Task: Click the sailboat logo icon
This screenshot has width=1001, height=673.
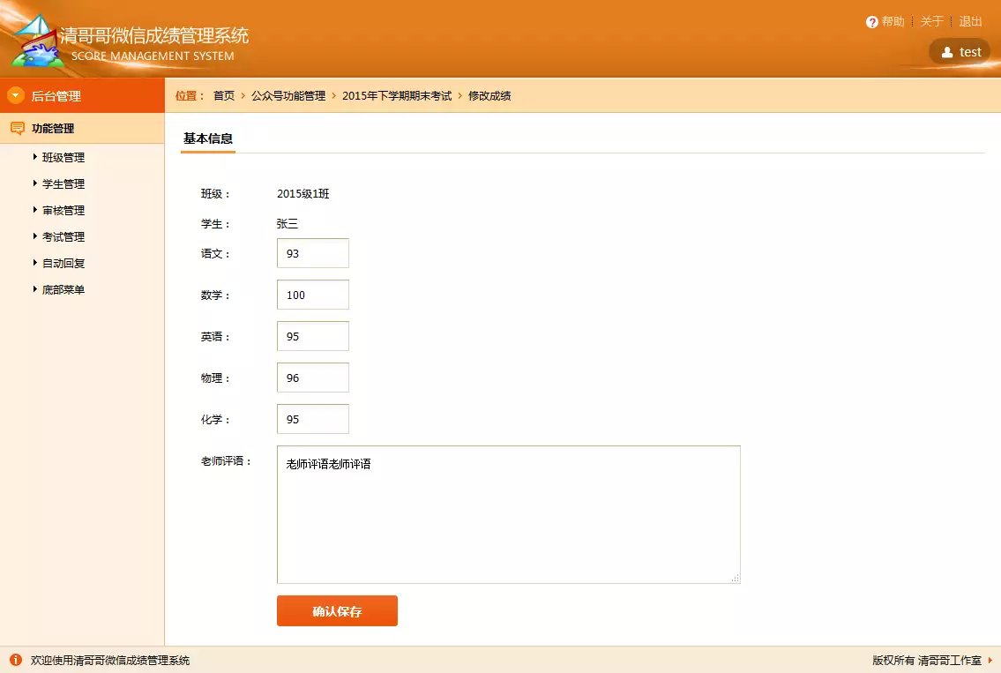Action: point(34,41)
